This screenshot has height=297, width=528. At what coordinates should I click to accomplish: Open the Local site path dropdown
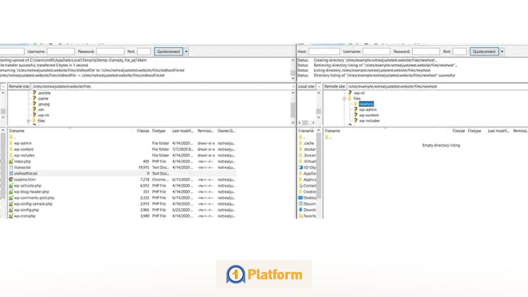click(x=319, y=87)
